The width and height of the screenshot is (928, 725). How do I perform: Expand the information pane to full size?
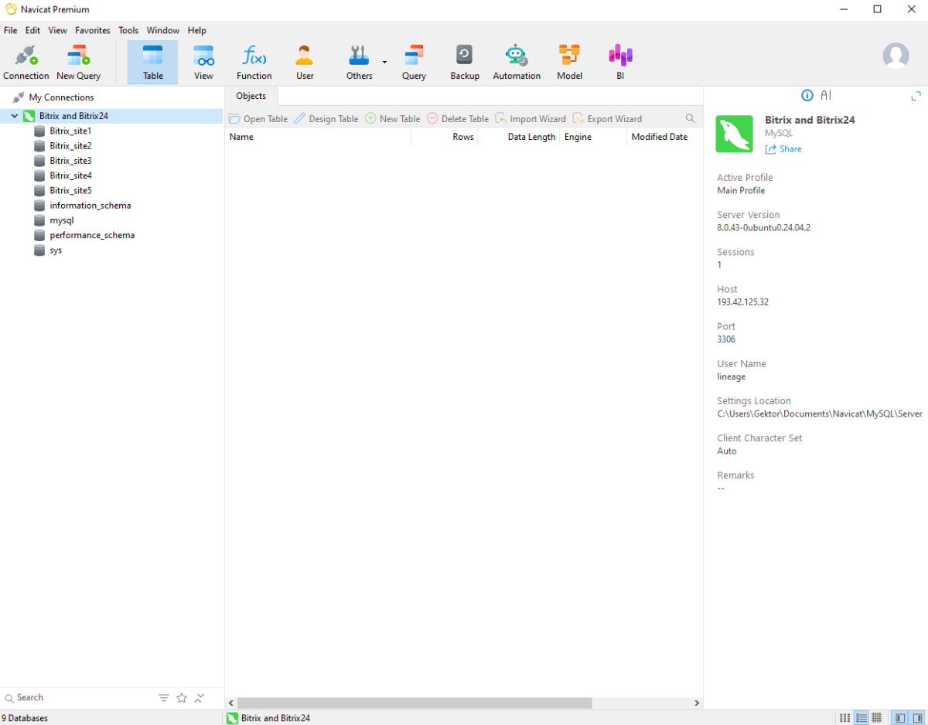click(x=916, y=96)
